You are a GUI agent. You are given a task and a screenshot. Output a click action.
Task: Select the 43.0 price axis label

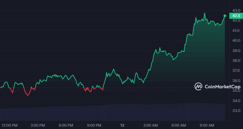pos(236,10)
